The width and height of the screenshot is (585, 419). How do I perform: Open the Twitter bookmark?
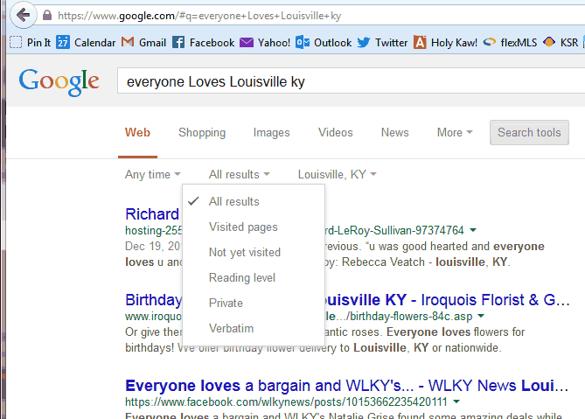coord(382,42)
